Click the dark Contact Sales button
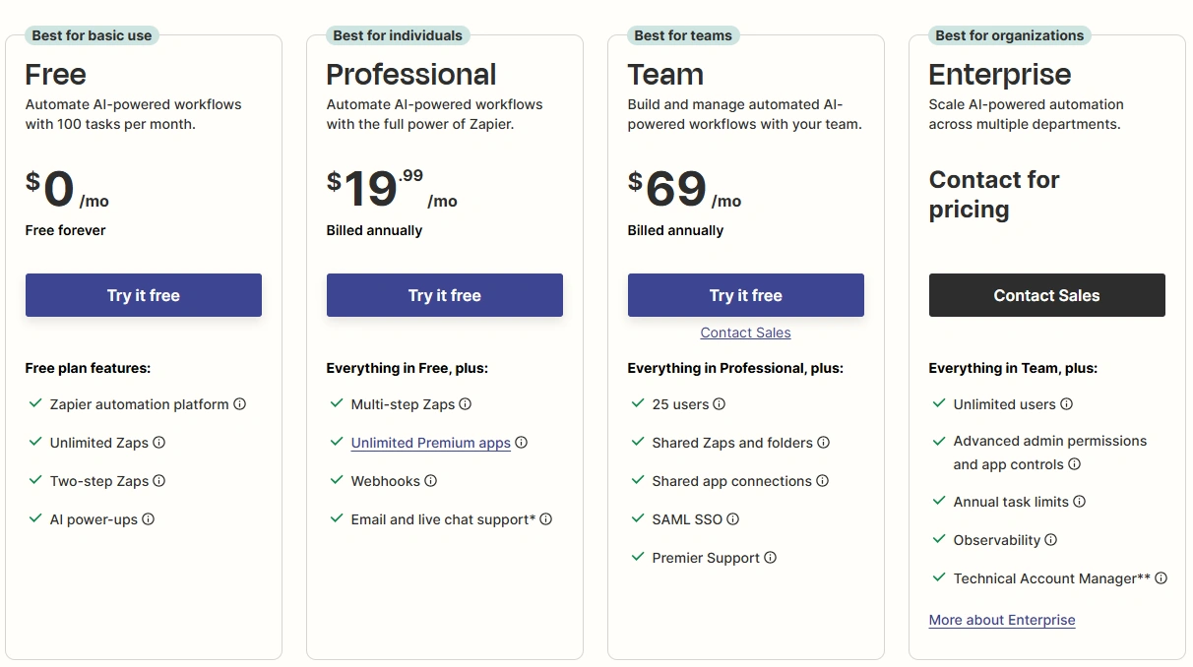Image resolution: width=1193 pixels, height=667 pixels. coord(1047,295)
